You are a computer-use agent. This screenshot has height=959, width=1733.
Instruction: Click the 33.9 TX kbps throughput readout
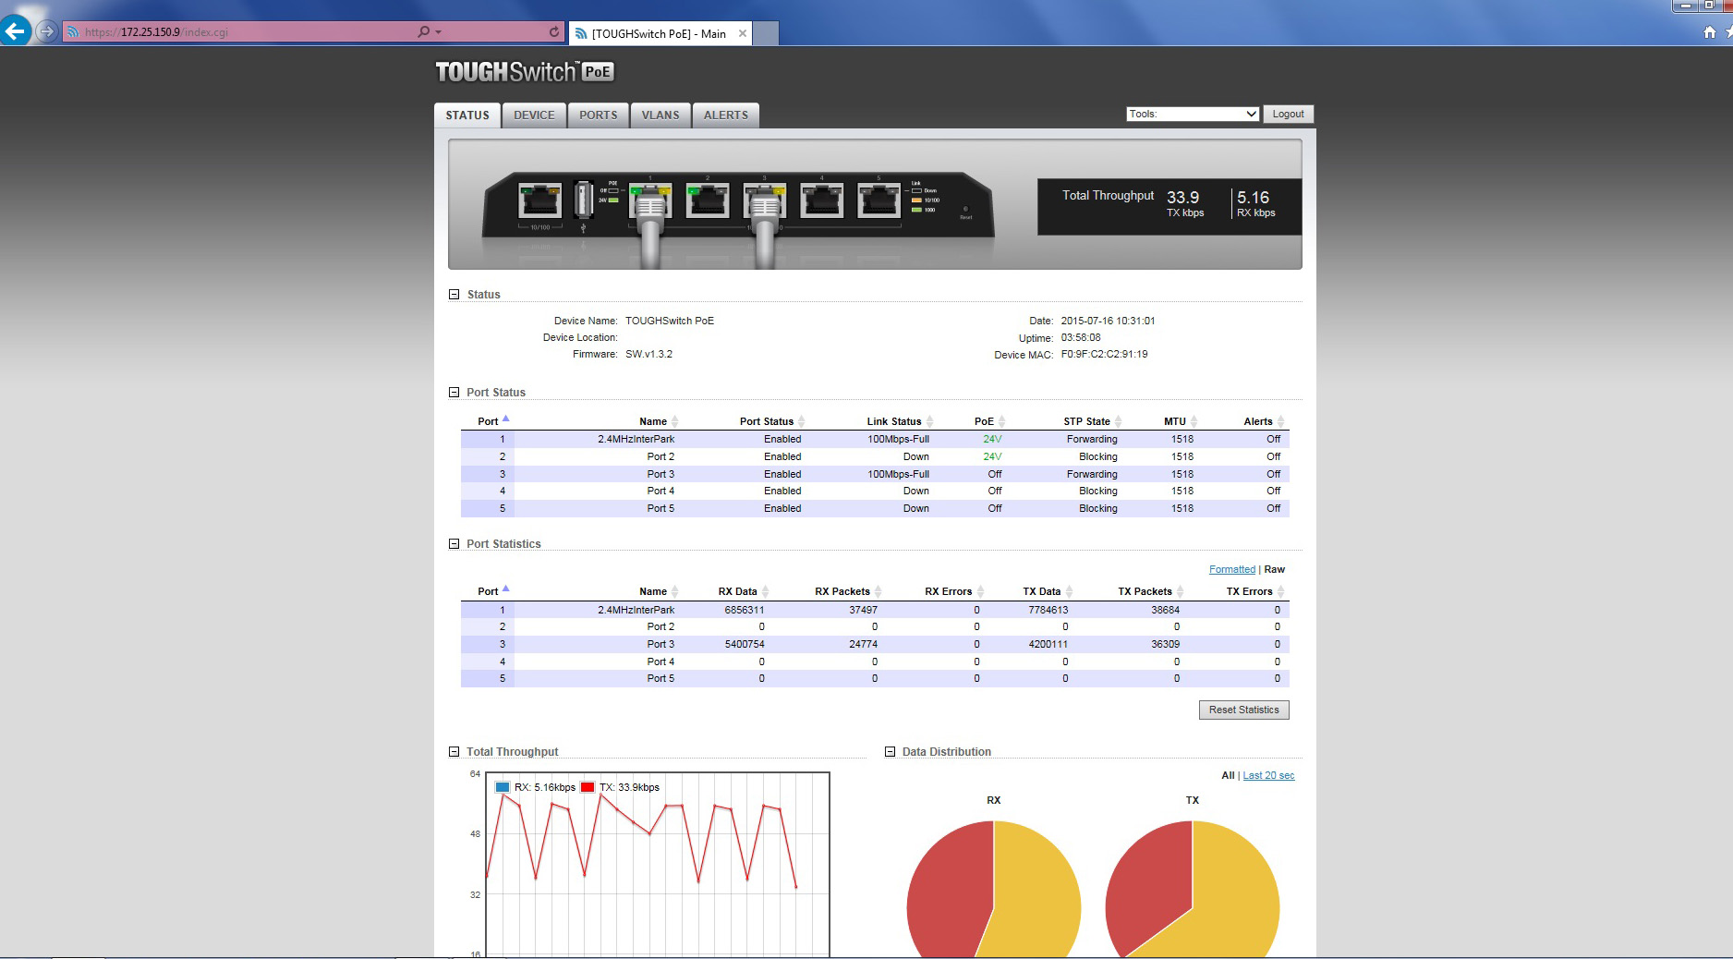[x=1183, y=203]
